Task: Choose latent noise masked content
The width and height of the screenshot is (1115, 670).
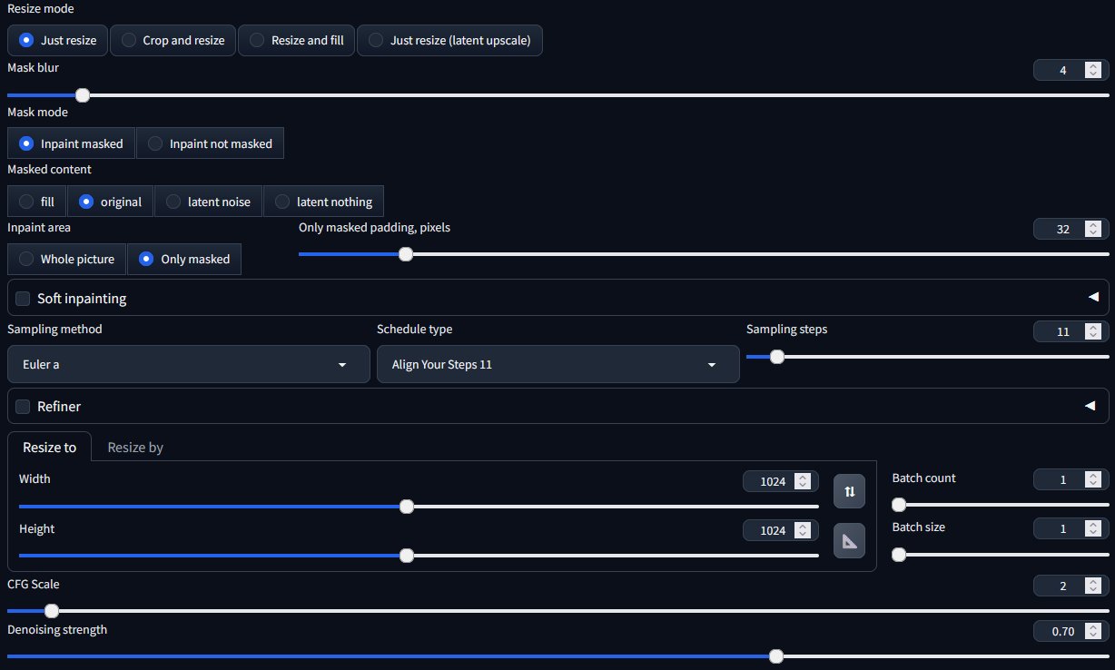Action: 208,202
